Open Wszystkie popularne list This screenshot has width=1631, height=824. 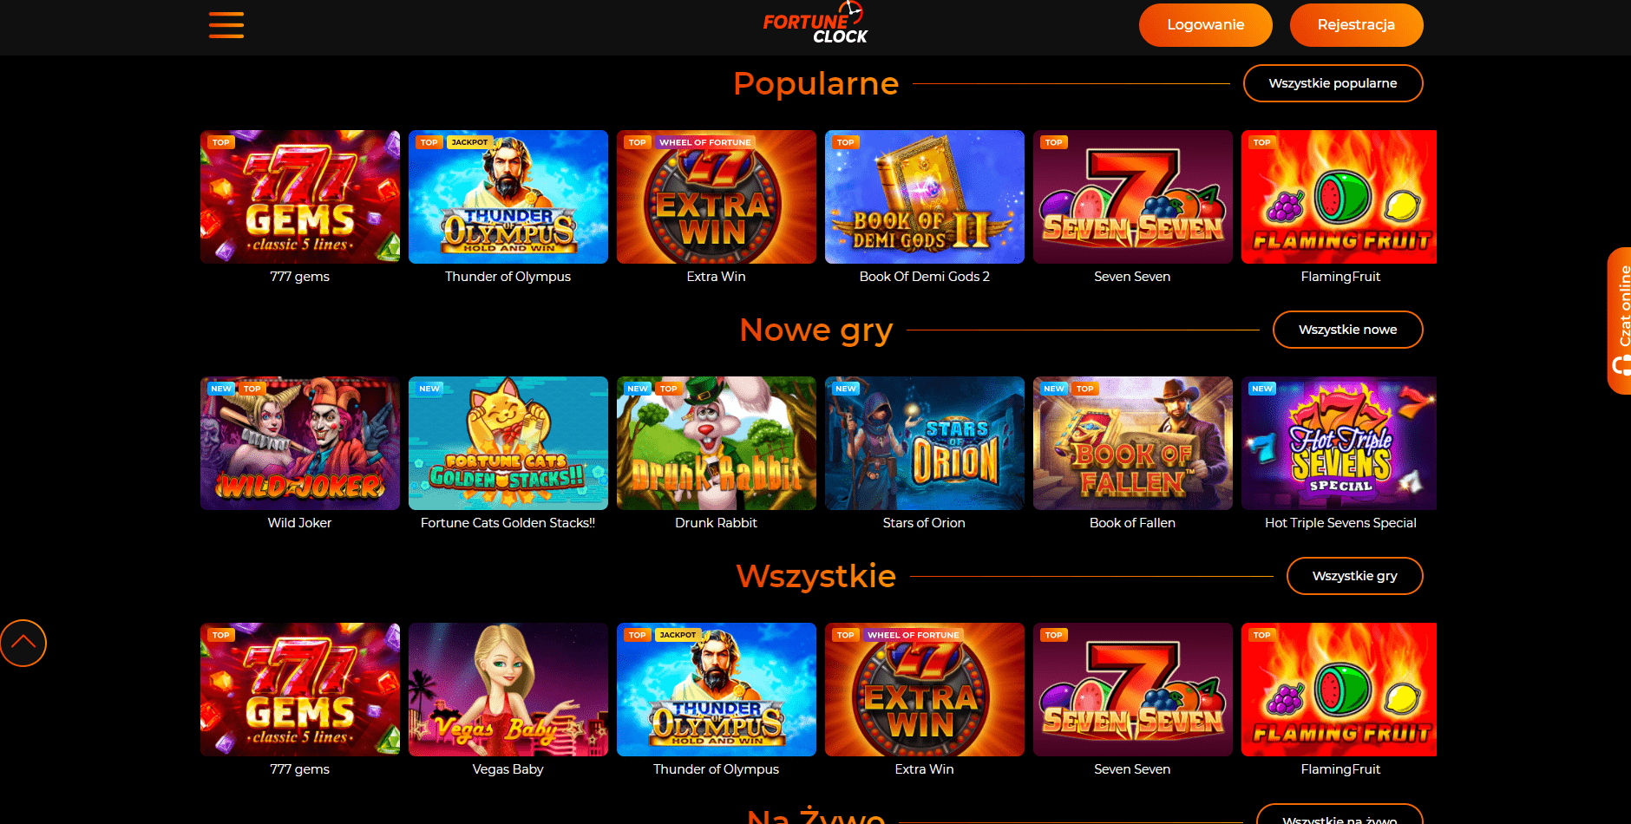click(x=1333, y=83)
